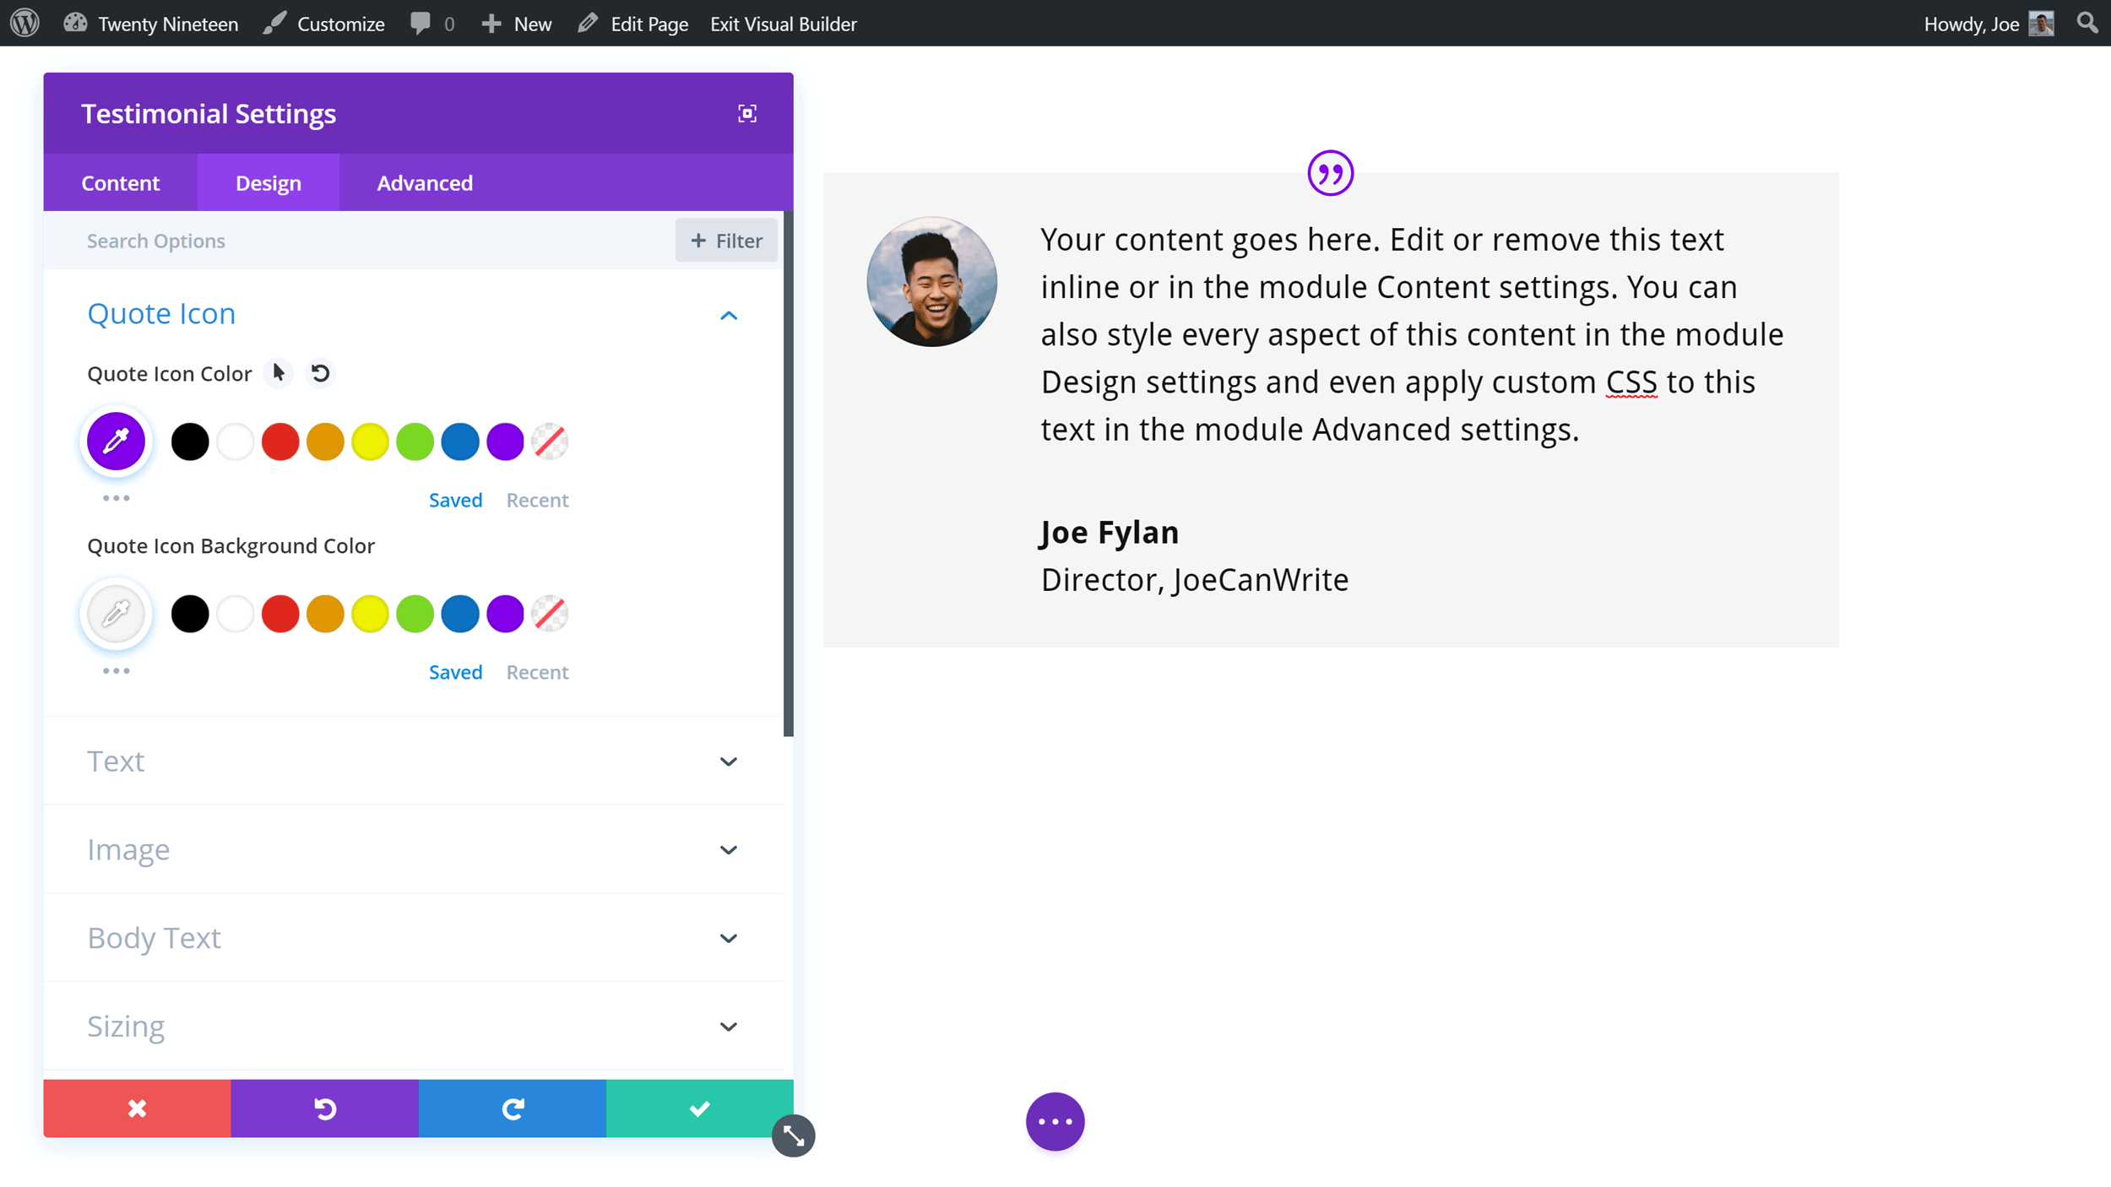Show Recent colors for Quote Icon Background Color
Viewport: 2111px width, 1187px height.
[537, 672]
